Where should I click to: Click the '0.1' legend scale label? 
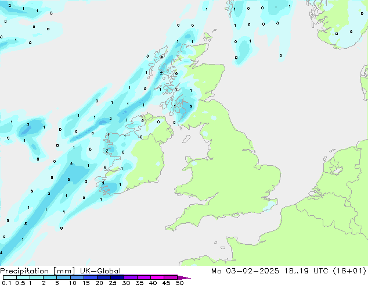(x=6, y=283)
